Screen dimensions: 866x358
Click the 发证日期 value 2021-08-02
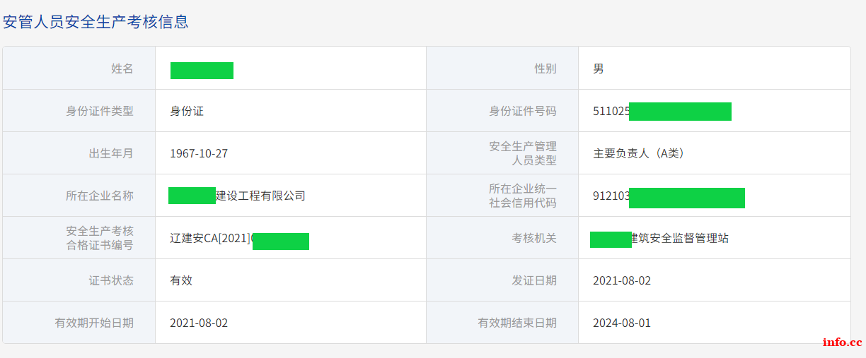[622, 280]
